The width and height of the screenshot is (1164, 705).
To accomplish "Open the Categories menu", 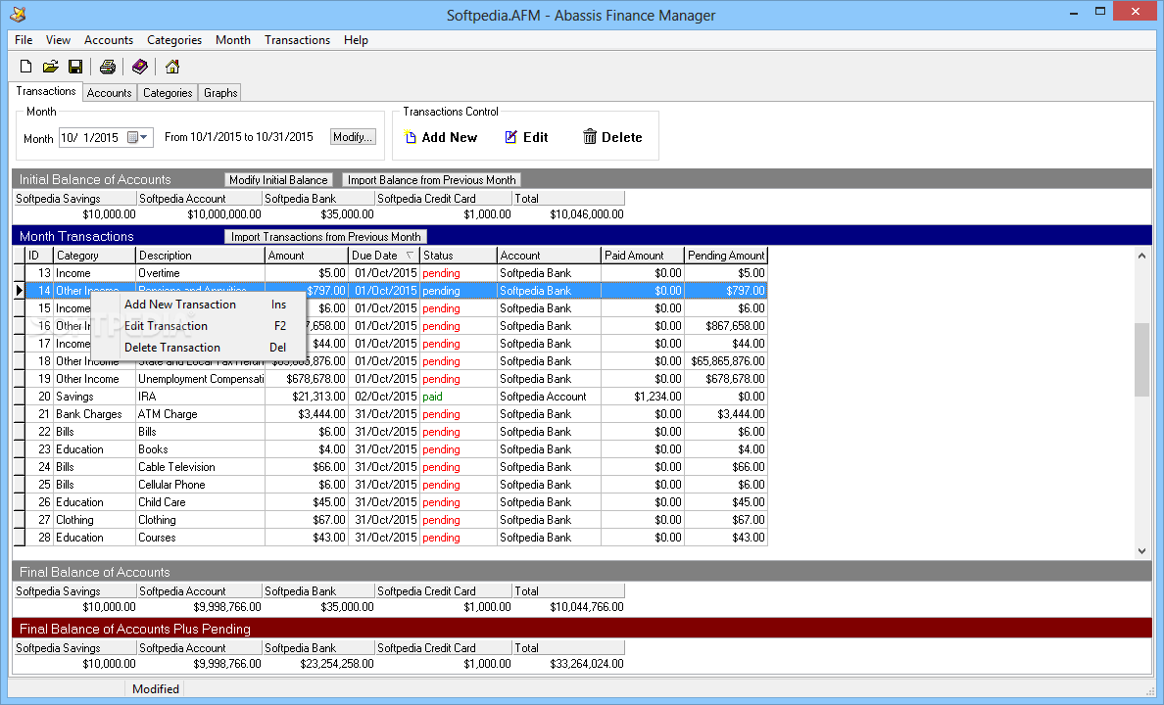I will click(x=174, y=40).
